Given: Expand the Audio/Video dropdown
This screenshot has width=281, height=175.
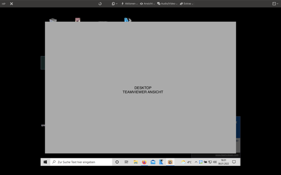Looking at the screenshot, I should pyautogui.click(x=167, y=4).
